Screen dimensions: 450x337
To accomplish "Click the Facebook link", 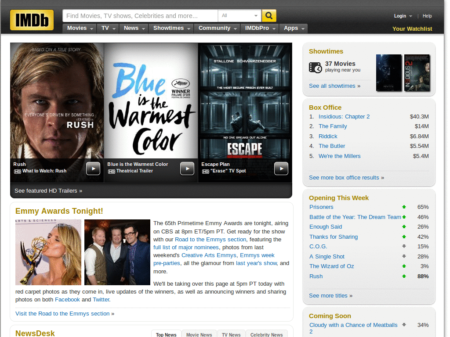I will pos(67,299).
